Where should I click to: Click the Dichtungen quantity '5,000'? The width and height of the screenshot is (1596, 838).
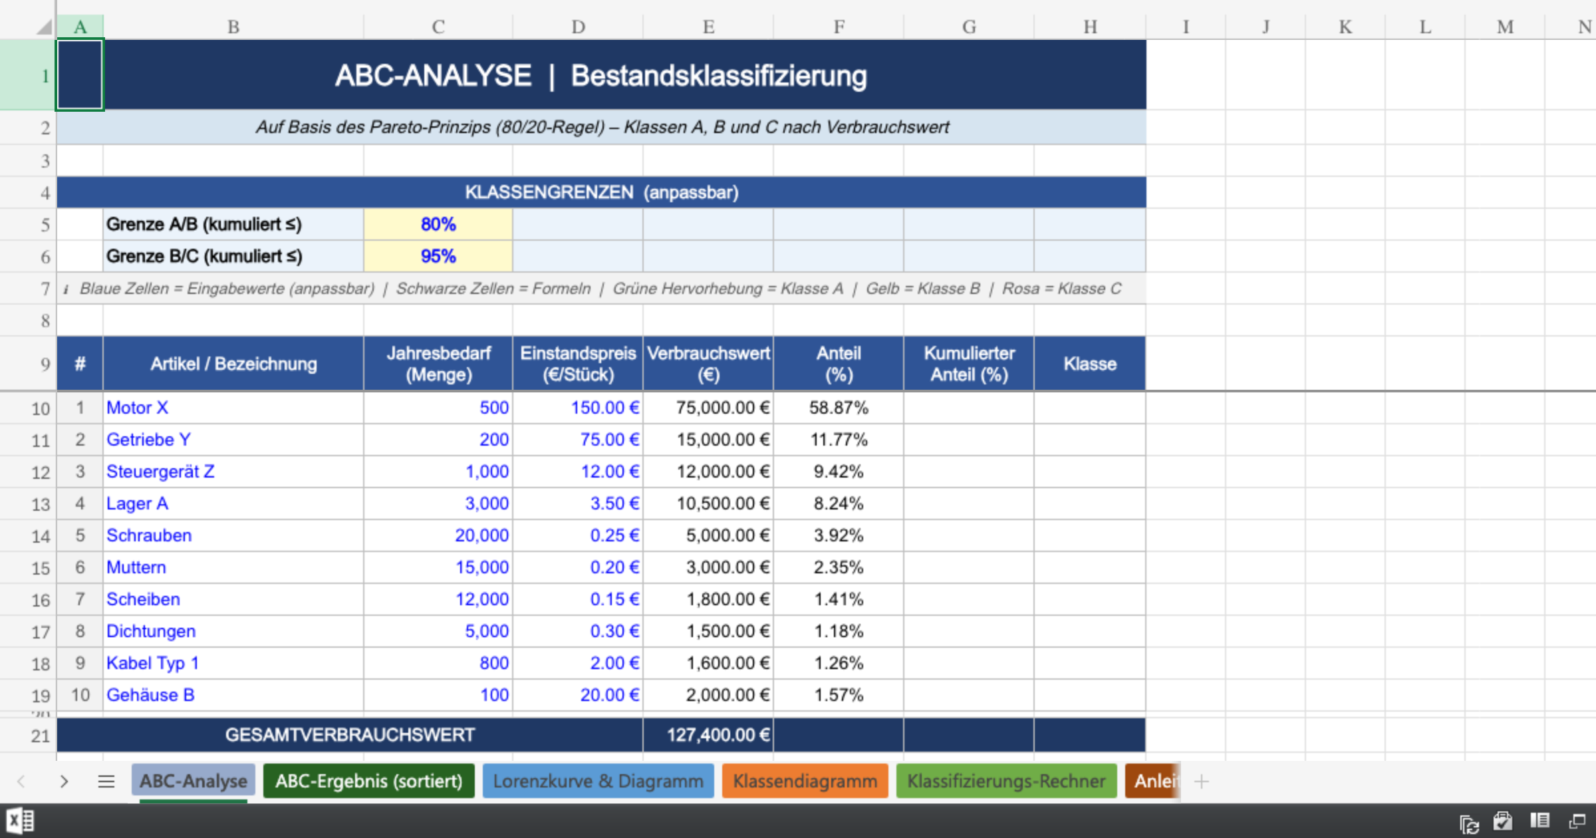click(x=438, y=631)
